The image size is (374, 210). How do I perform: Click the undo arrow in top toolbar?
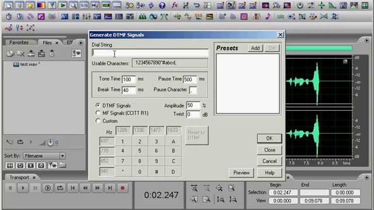coord(196,5)
